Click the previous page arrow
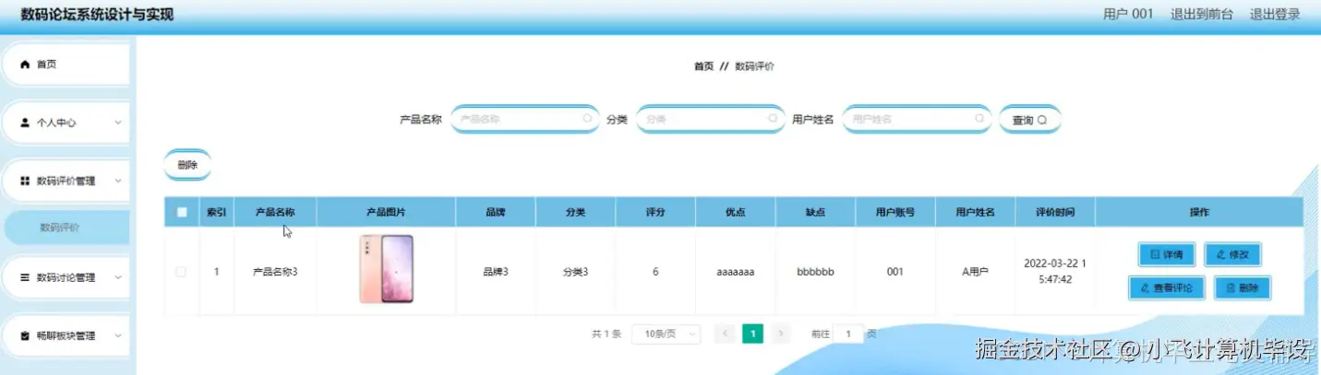This screenshot has width=1321, height=375. pos(726,334)
